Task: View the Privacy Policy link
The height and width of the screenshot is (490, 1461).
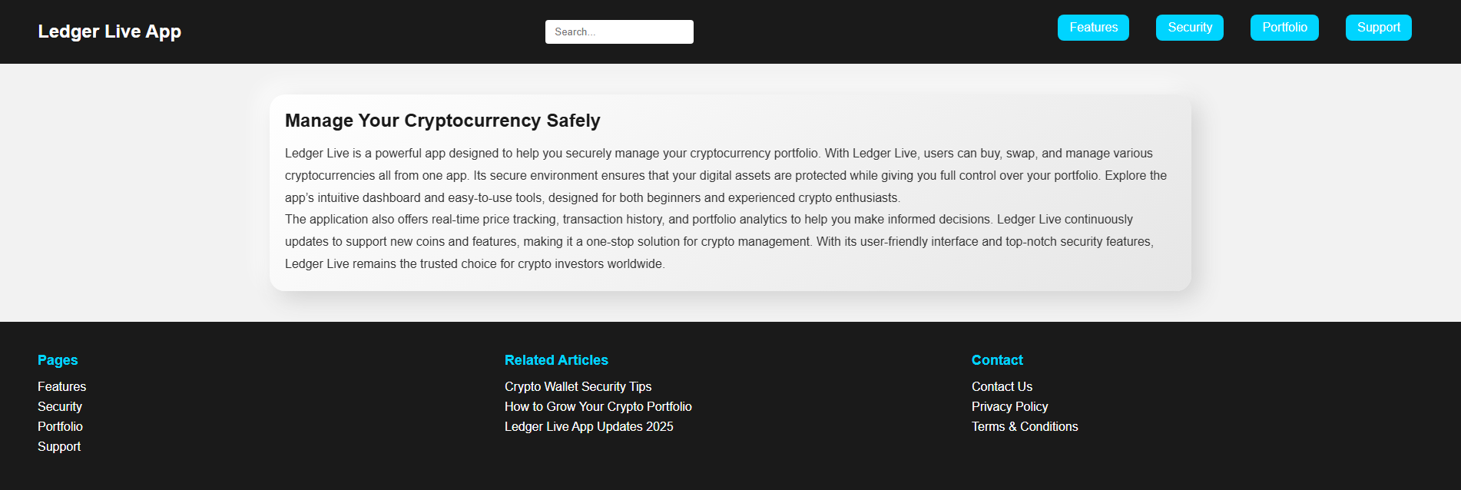Action: (1009, 406)
